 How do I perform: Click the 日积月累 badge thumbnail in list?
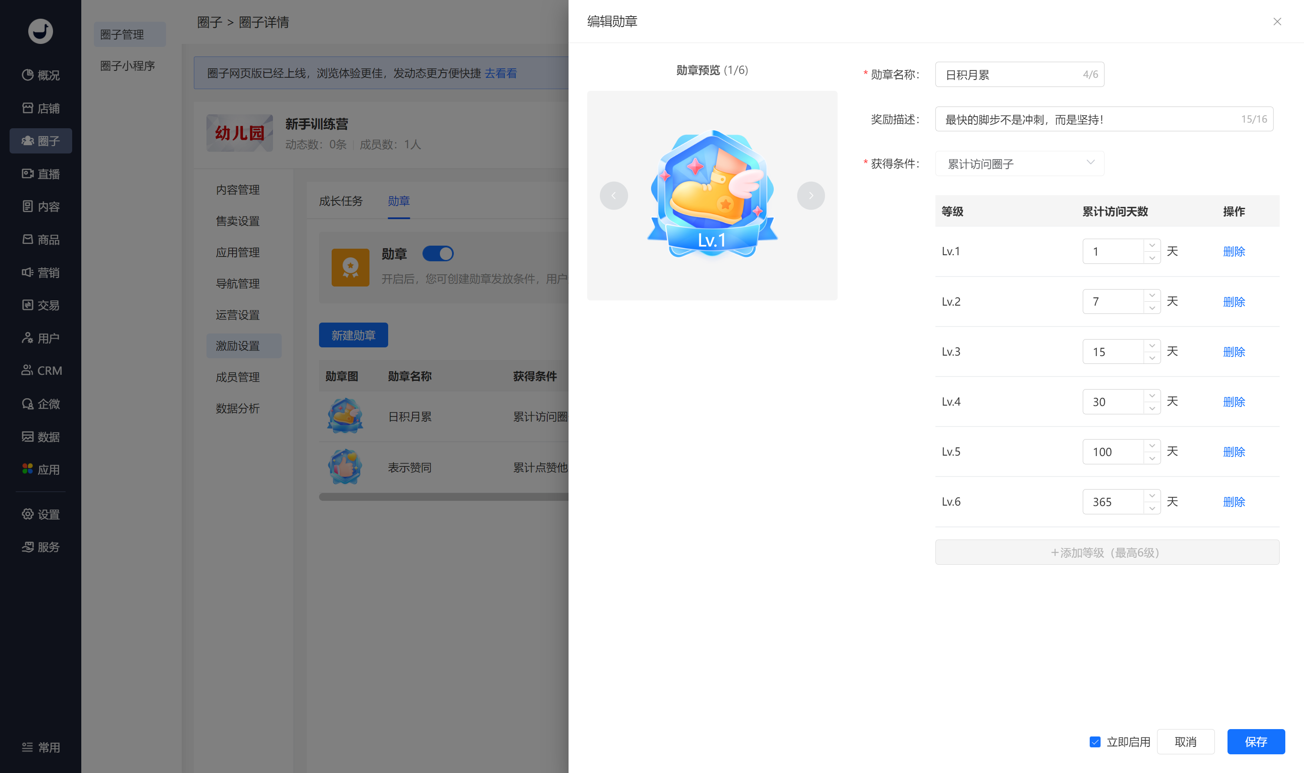[345, 416]
